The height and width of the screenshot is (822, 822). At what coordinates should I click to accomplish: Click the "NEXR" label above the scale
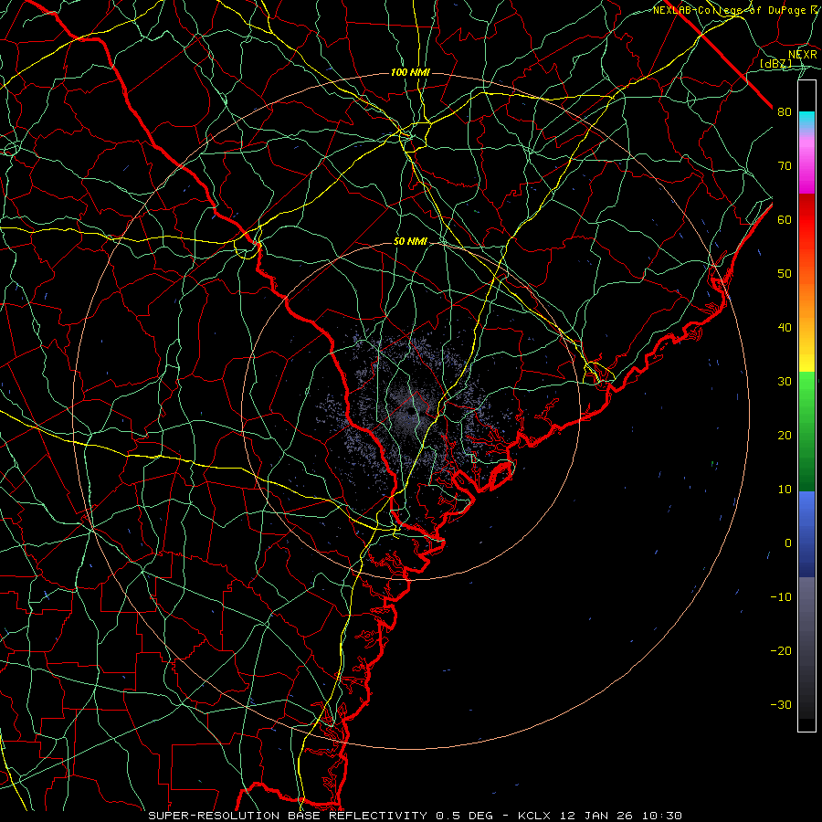click(x=802, y=54)
